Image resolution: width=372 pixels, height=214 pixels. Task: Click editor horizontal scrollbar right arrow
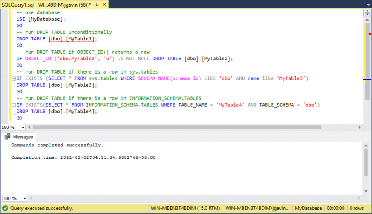[x=360, y=127]
